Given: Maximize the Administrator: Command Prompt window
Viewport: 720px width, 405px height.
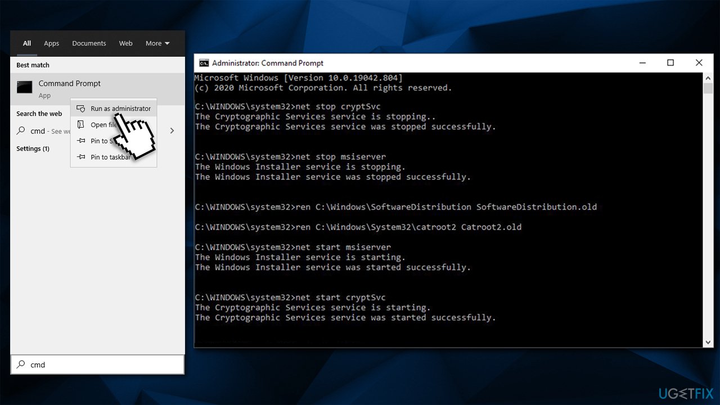Looking at the screenshot, I should point(670,63).
